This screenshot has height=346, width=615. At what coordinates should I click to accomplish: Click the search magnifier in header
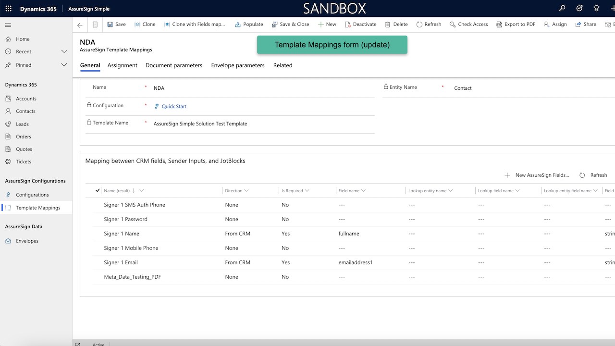pyautogui.click(x=563, y=9)
